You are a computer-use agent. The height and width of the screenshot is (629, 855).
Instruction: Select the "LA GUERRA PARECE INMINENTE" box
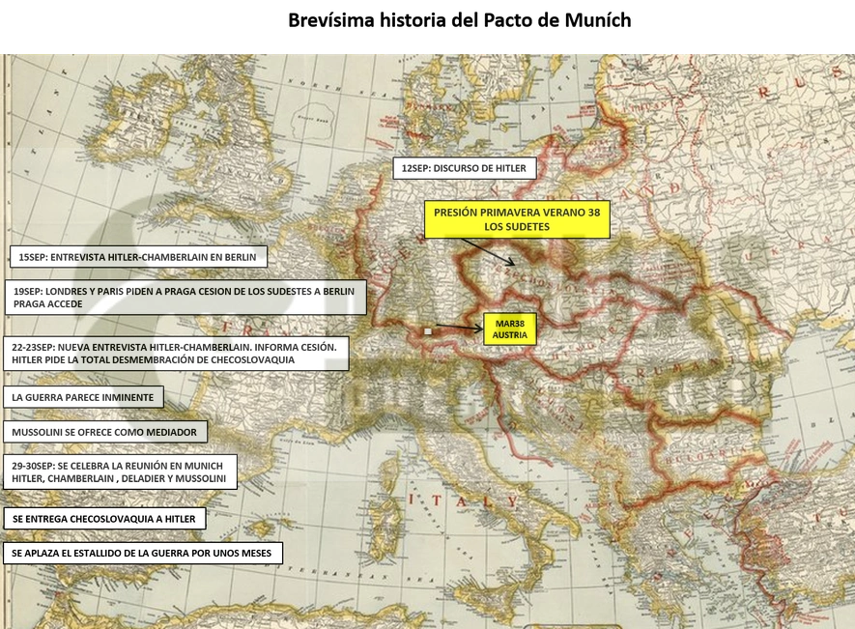[x=83, y=397]
